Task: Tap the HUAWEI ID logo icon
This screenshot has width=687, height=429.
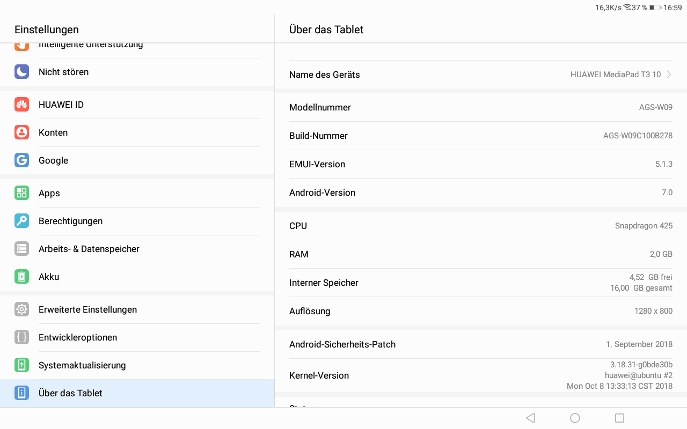Action: pos(21,105)
